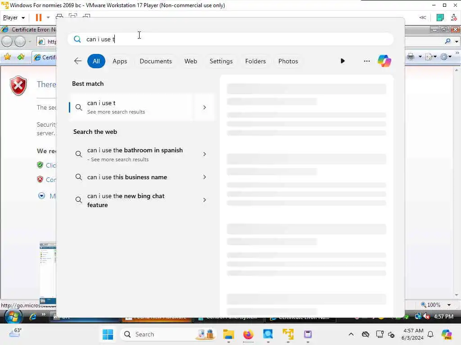
Task: Open weather widget showing 63°
Action: (x=15, y=333)
